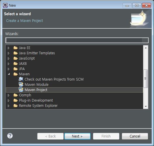Click the disabled Back button

point(50,136)
